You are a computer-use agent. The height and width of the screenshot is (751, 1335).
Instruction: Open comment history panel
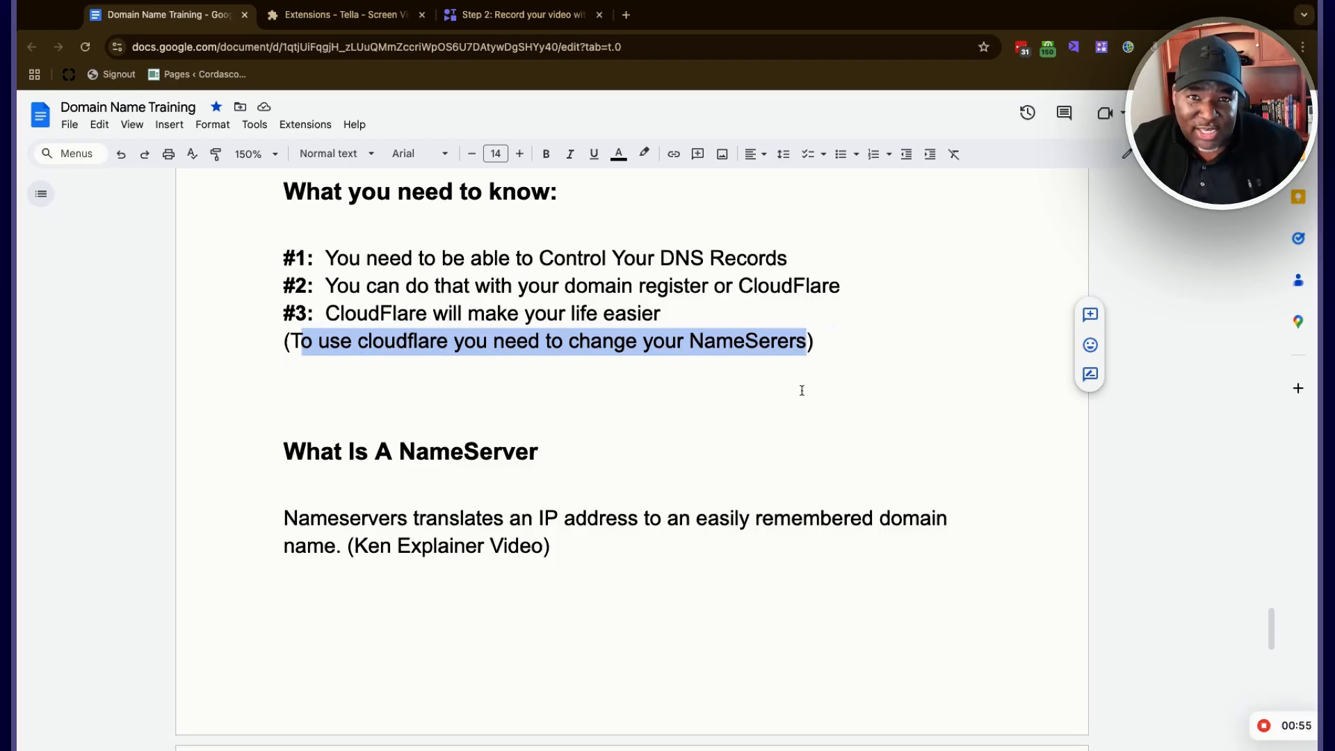[1064, 113]
